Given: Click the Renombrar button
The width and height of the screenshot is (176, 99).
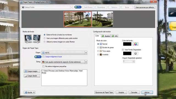Looking at the screenshot, I should tap(101, 7).
